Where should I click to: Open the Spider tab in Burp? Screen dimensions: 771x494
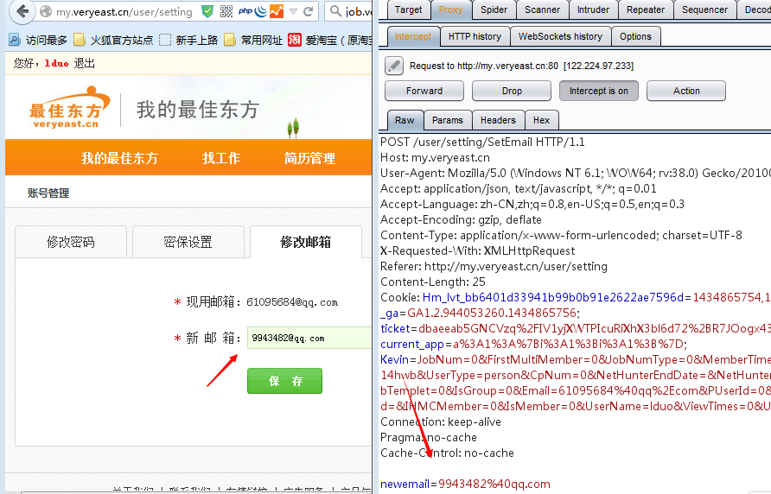[494, 9]
